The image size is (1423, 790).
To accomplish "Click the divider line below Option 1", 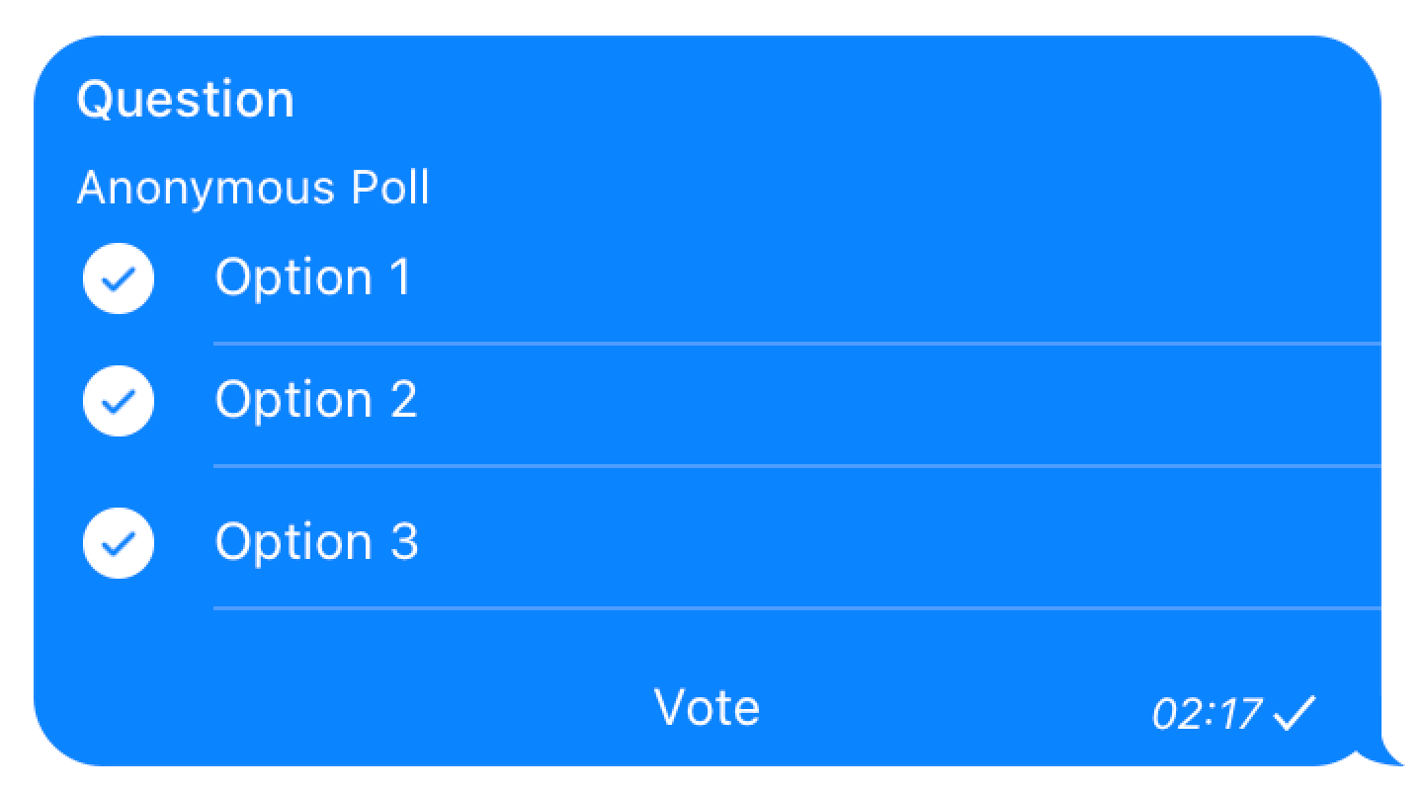I will [x=791, y=344].
